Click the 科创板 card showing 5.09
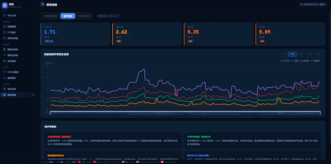331x164 pixels. 290,34
